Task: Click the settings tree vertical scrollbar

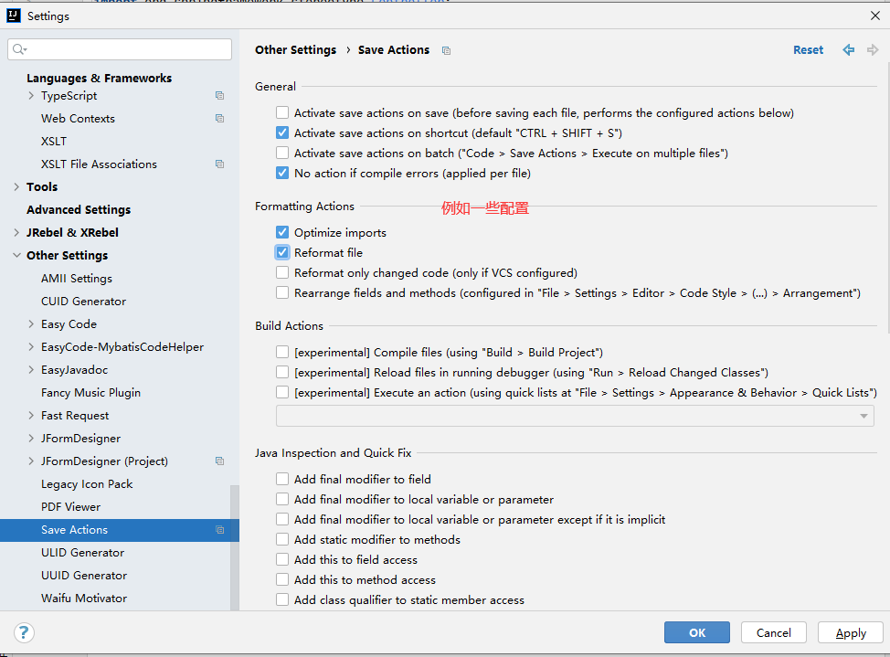Action: click(235, 548)
